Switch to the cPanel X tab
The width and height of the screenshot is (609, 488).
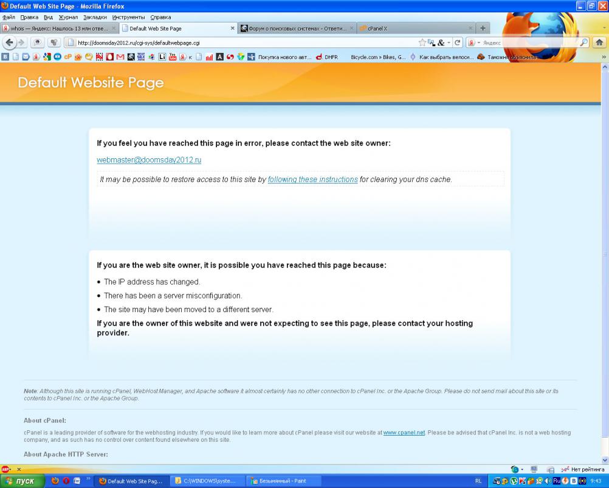[x=416, y=29]
